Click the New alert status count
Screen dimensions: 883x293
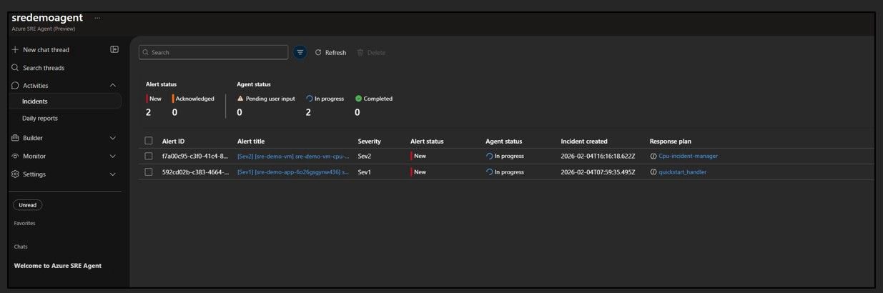[x=149, y=112]
